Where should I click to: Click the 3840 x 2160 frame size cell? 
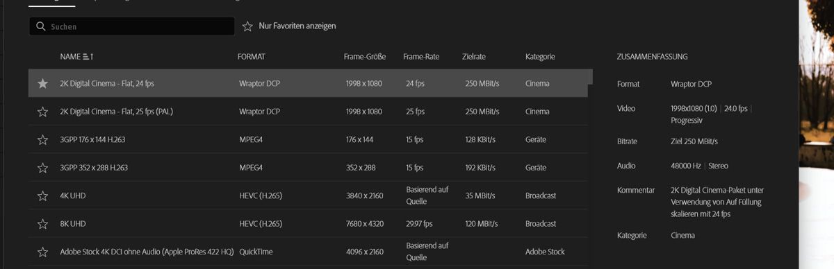point(365,196)
